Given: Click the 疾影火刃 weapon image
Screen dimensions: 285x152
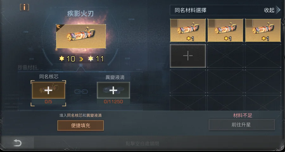Looking at the screenshot, I should point(81,36).
